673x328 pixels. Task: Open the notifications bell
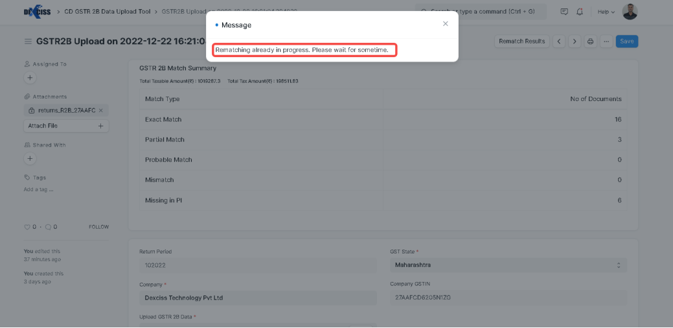click(579, 12)
